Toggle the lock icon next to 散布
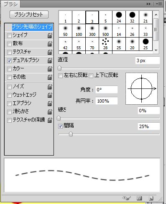 click(x=50, y=44)
